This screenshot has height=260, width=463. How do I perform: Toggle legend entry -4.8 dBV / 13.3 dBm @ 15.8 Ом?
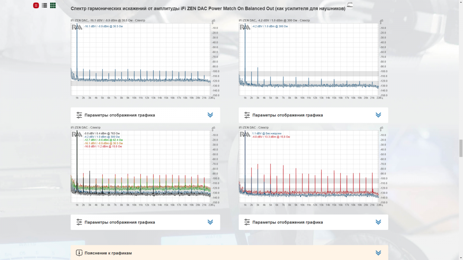[271, 136]
